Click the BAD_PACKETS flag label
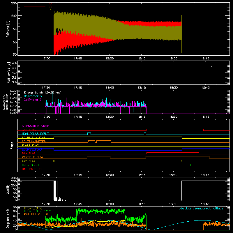 point(32,169)
